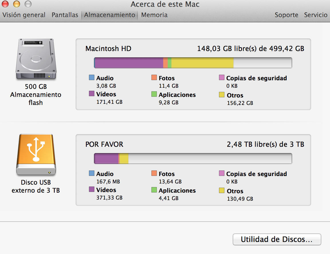Click Macintosh HD blue Audio legend swatch
Viewport: 330px width, 254px height.
point(92,77)
